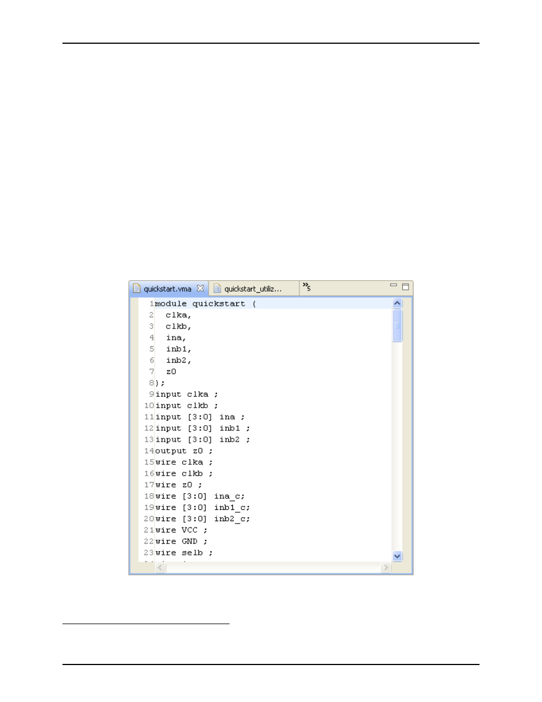Click the vertical scrollbar up arrow
The height and width of the screenshot is (702, 542).
coord(397,304)
